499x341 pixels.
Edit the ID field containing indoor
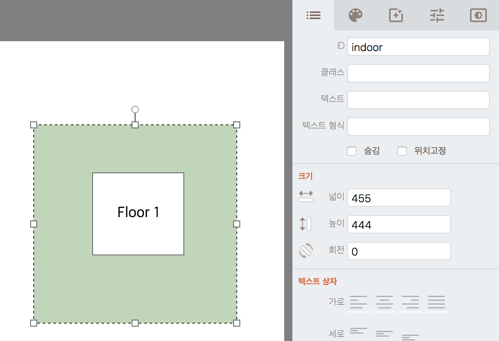point(419,47)
